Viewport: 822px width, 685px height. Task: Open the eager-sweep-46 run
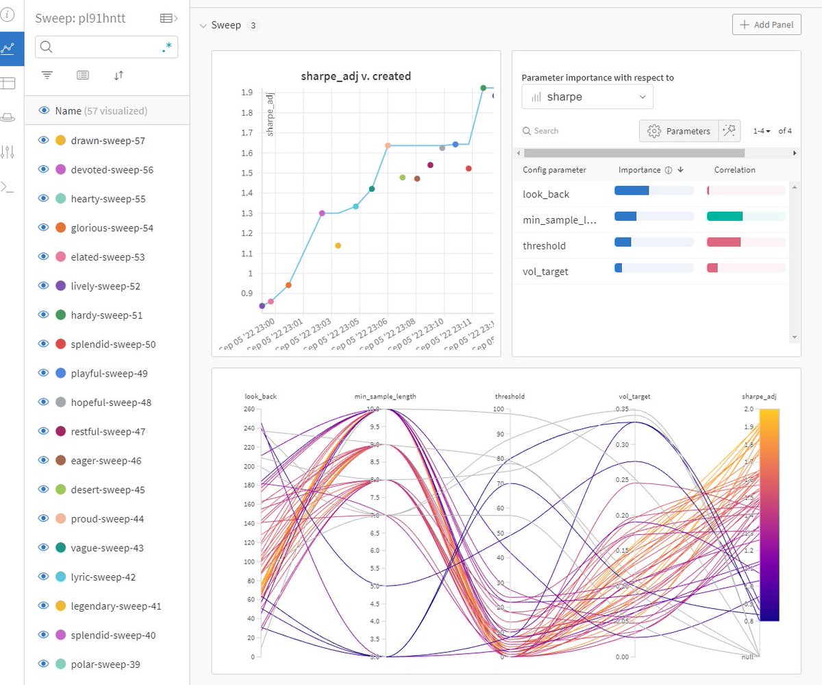(106, 461)
